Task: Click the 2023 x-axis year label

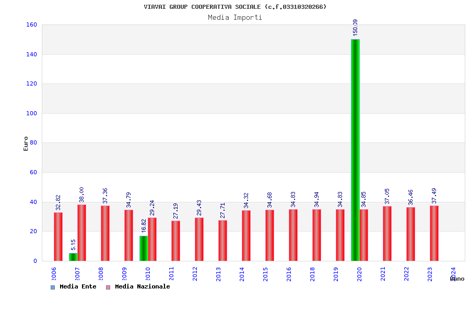Action: (430, 274)
